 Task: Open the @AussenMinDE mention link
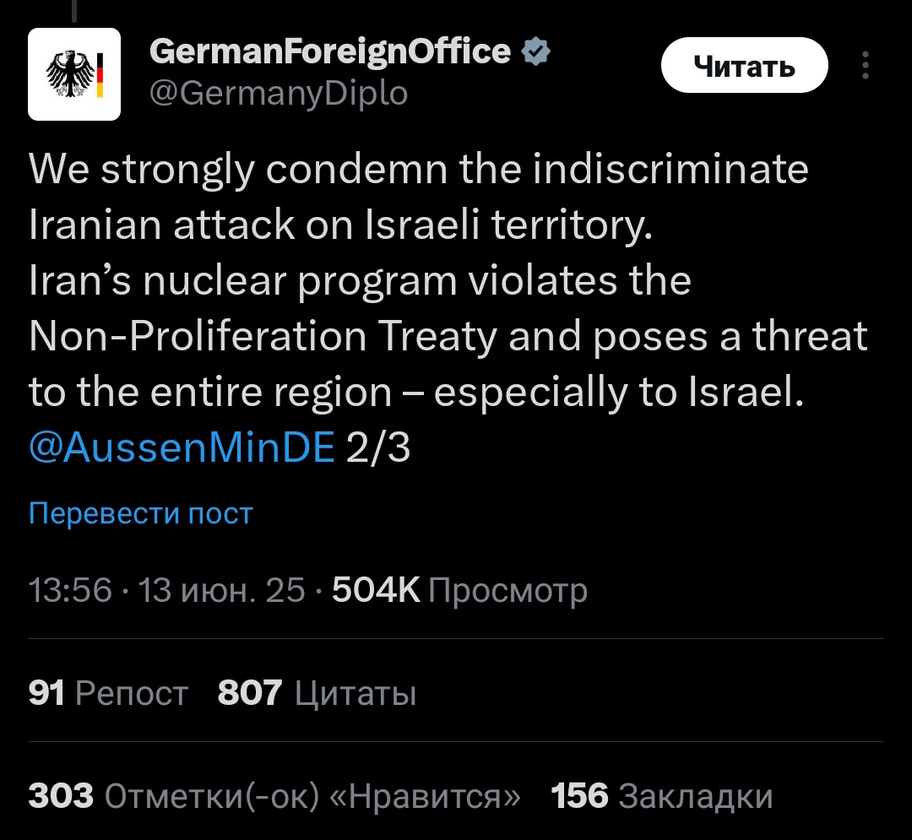[x=182, y=447]
